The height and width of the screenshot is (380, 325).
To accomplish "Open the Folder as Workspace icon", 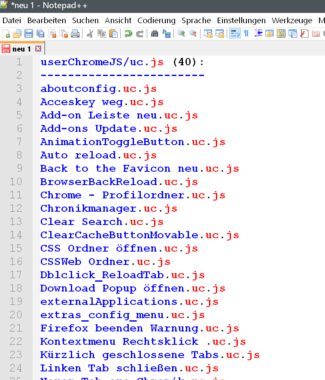I will click(316, 33).
